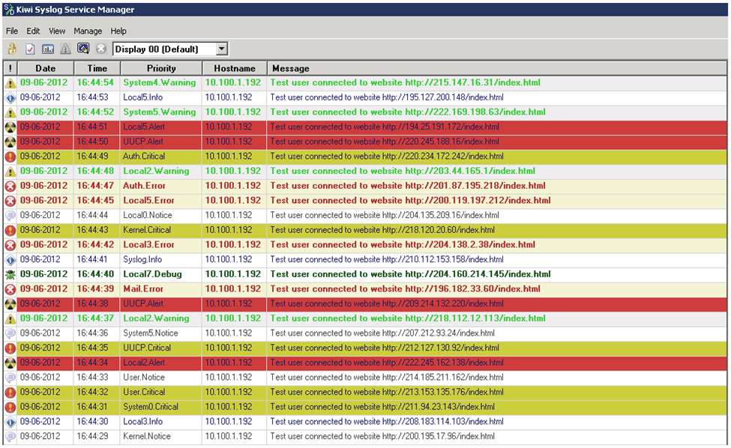Click the bug icon beside the Local7.Debug entry
731x448 pixels.
[8, 274]
